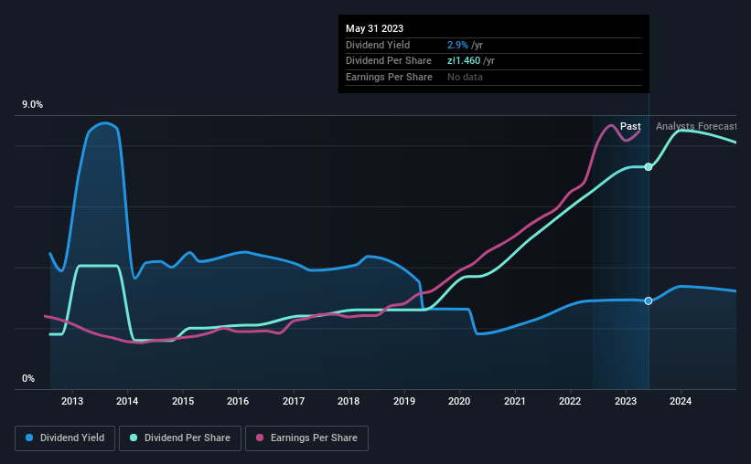Click the Past label on the chart
Viewport: 751px width, 464px height.
tap(630, 126)
